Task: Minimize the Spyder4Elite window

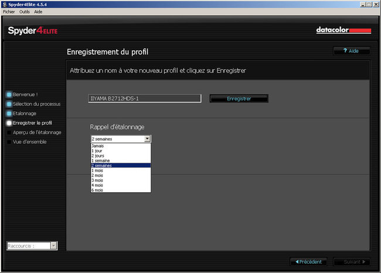Action: click(x=362, y=4)
